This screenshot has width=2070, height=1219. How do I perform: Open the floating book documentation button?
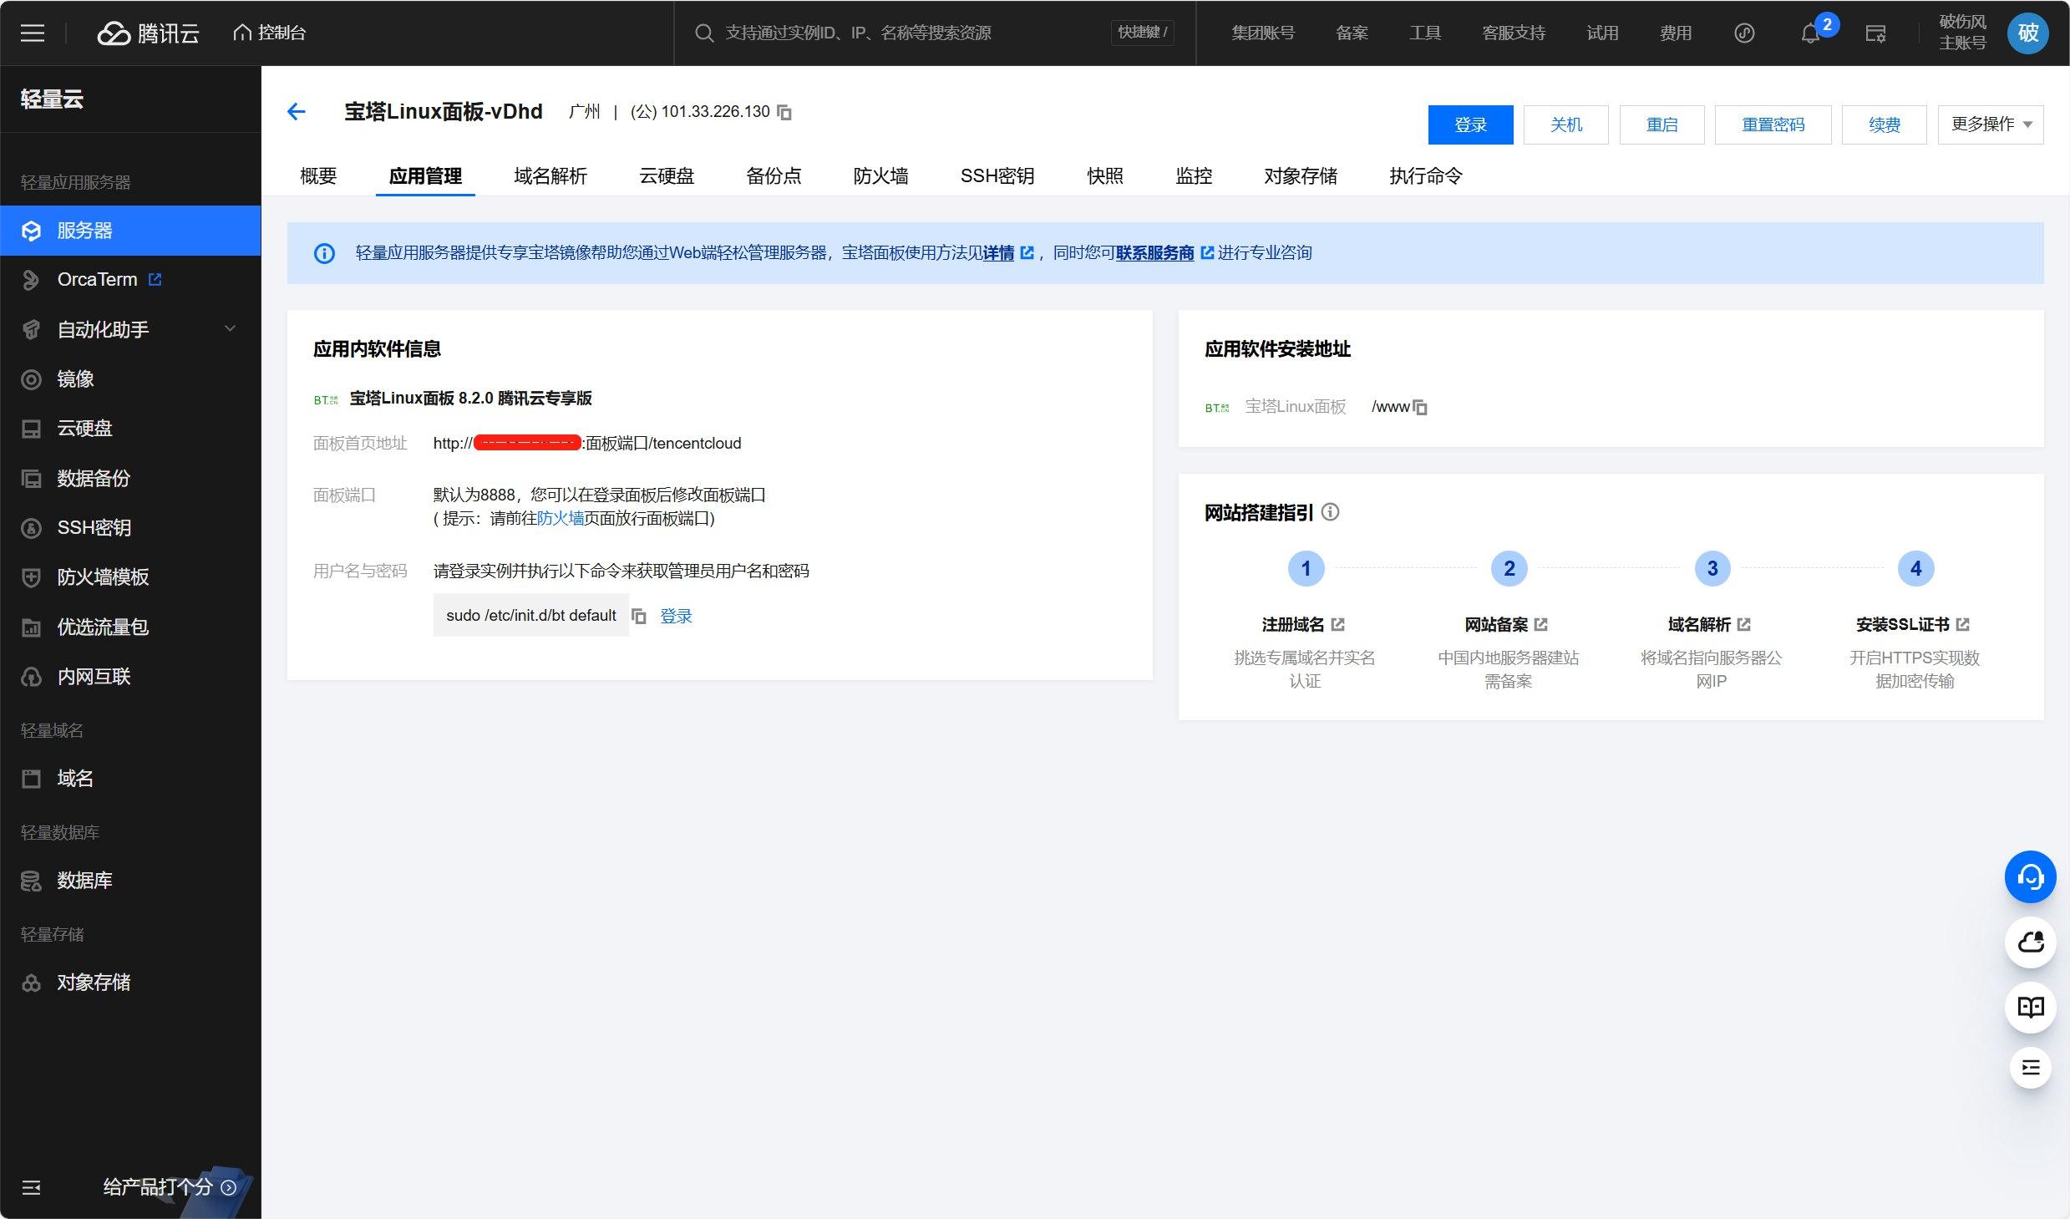pyautogui.click(x=2030, y=1007)
